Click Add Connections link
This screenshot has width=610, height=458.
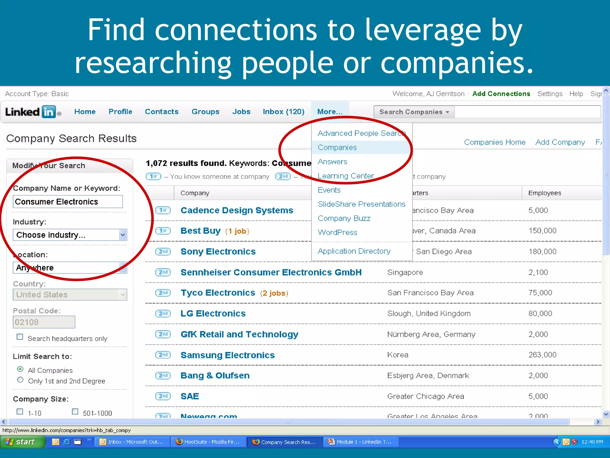point(501,94)
